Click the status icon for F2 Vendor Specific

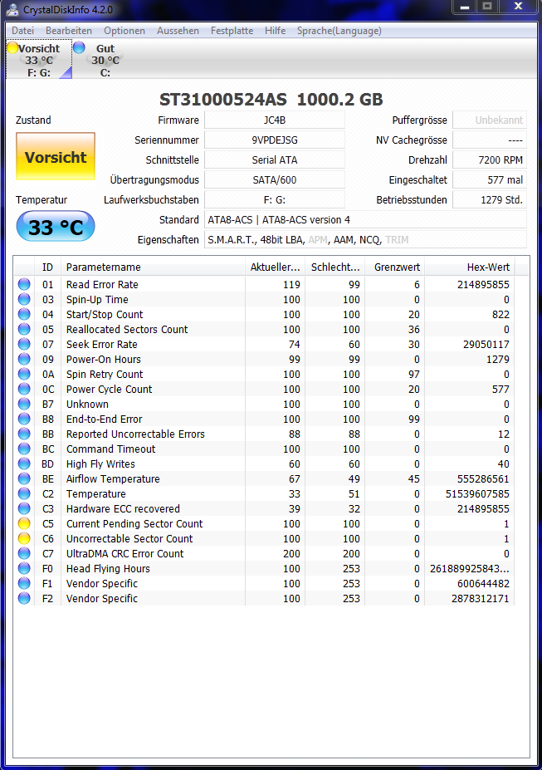coord(24,598)
